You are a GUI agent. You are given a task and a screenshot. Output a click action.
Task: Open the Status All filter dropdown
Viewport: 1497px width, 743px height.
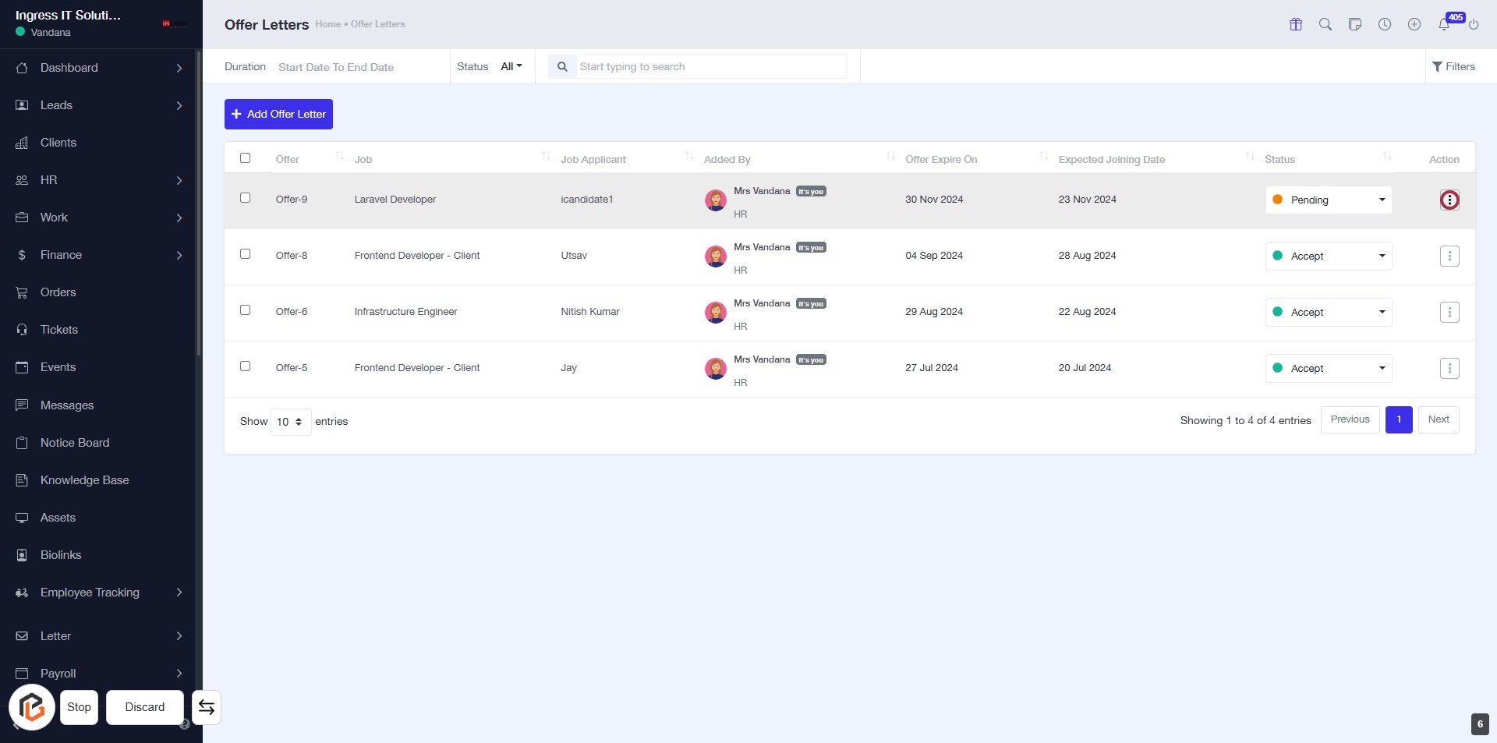(511, 67)
